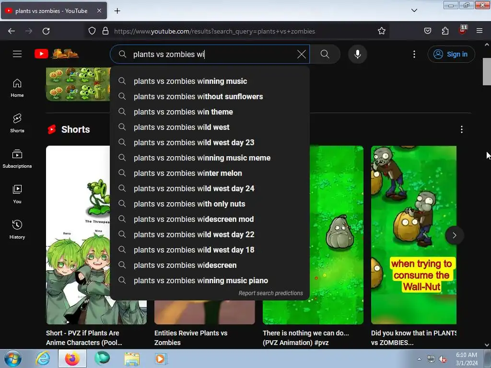Open the media player taskbar icon

161,358
